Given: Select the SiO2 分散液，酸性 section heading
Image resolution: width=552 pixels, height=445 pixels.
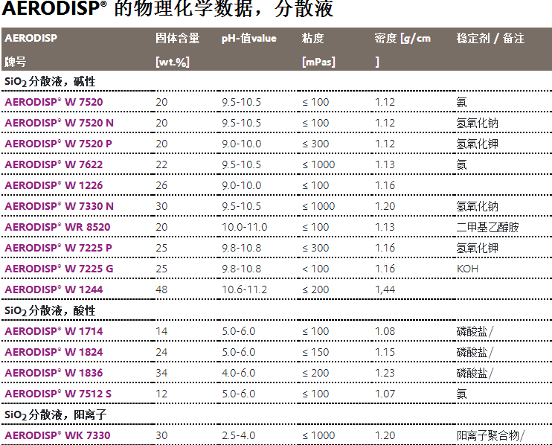Looking at the screenshot, I should (50, 310).
